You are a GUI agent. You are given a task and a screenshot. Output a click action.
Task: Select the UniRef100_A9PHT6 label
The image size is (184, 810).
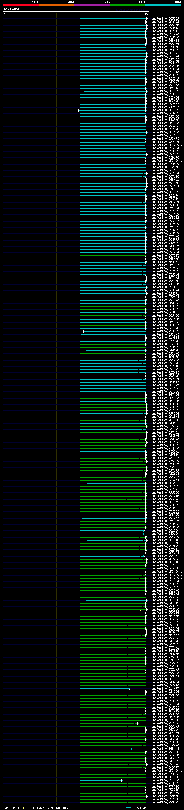tap(165, 366)
